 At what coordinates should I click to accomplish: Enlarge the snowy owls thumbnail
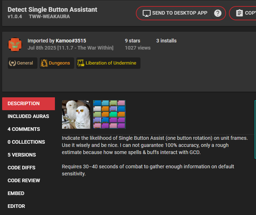point(76,114)
